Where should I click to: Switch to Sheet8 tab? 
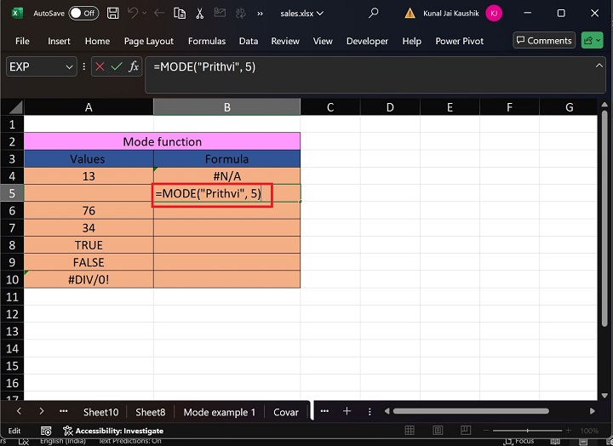[151, 412]
